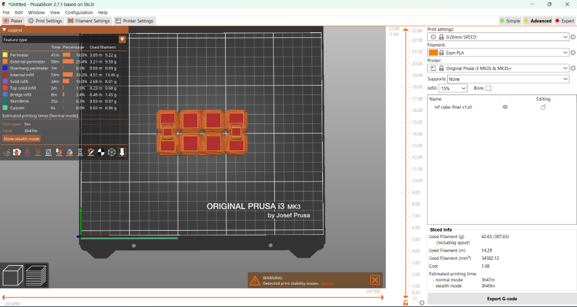Toggle Tool marker arrow icon

pyautogui.click(x=122, y=152)
